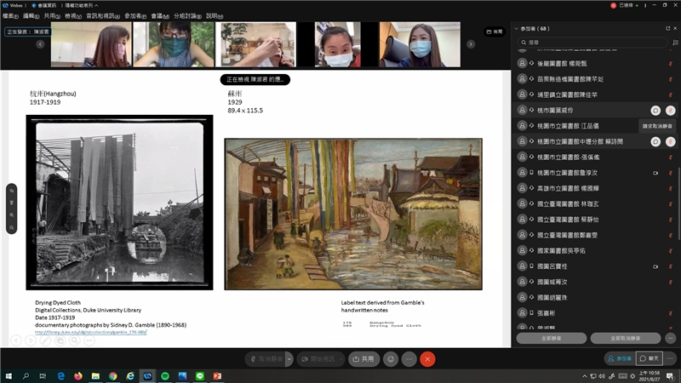Open the 編輯 (Edit) menu
Screen dimensions: 681x383
coord(31,16)
